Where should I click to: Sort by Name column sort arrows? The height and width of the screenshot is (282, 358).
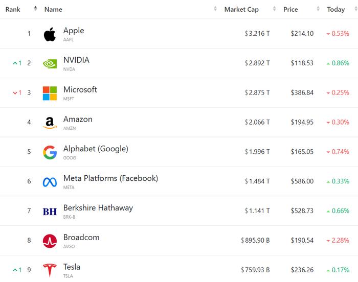point(215,9)
